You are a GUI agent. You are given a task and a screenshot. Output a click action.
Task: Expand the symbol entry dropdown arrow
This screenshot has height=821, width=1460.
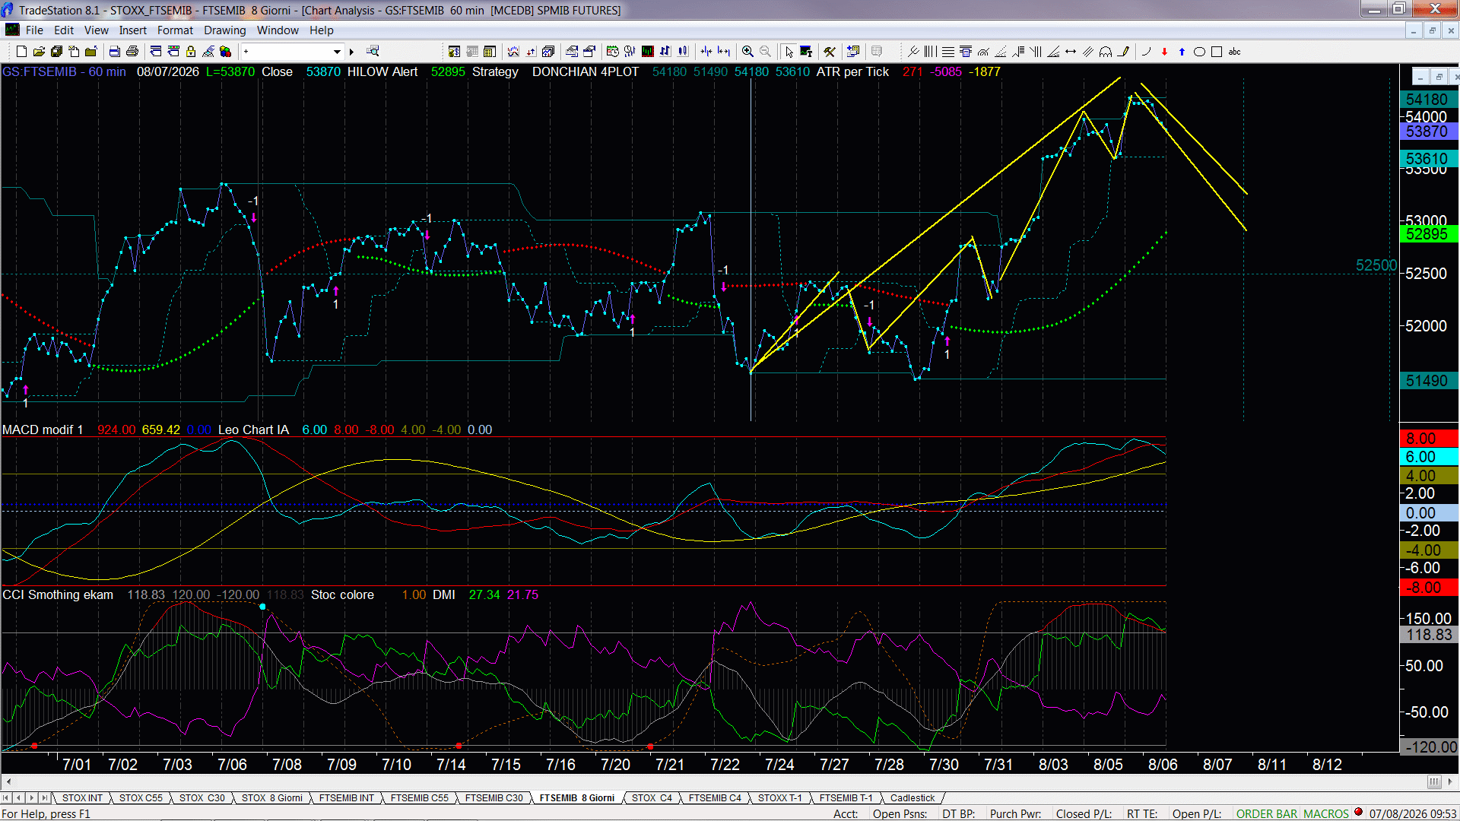tap(337, 52)
